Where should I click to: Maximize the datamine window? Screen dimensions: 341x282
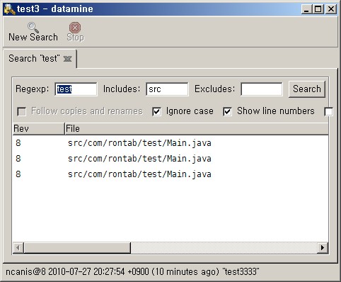tap(318, 9)
